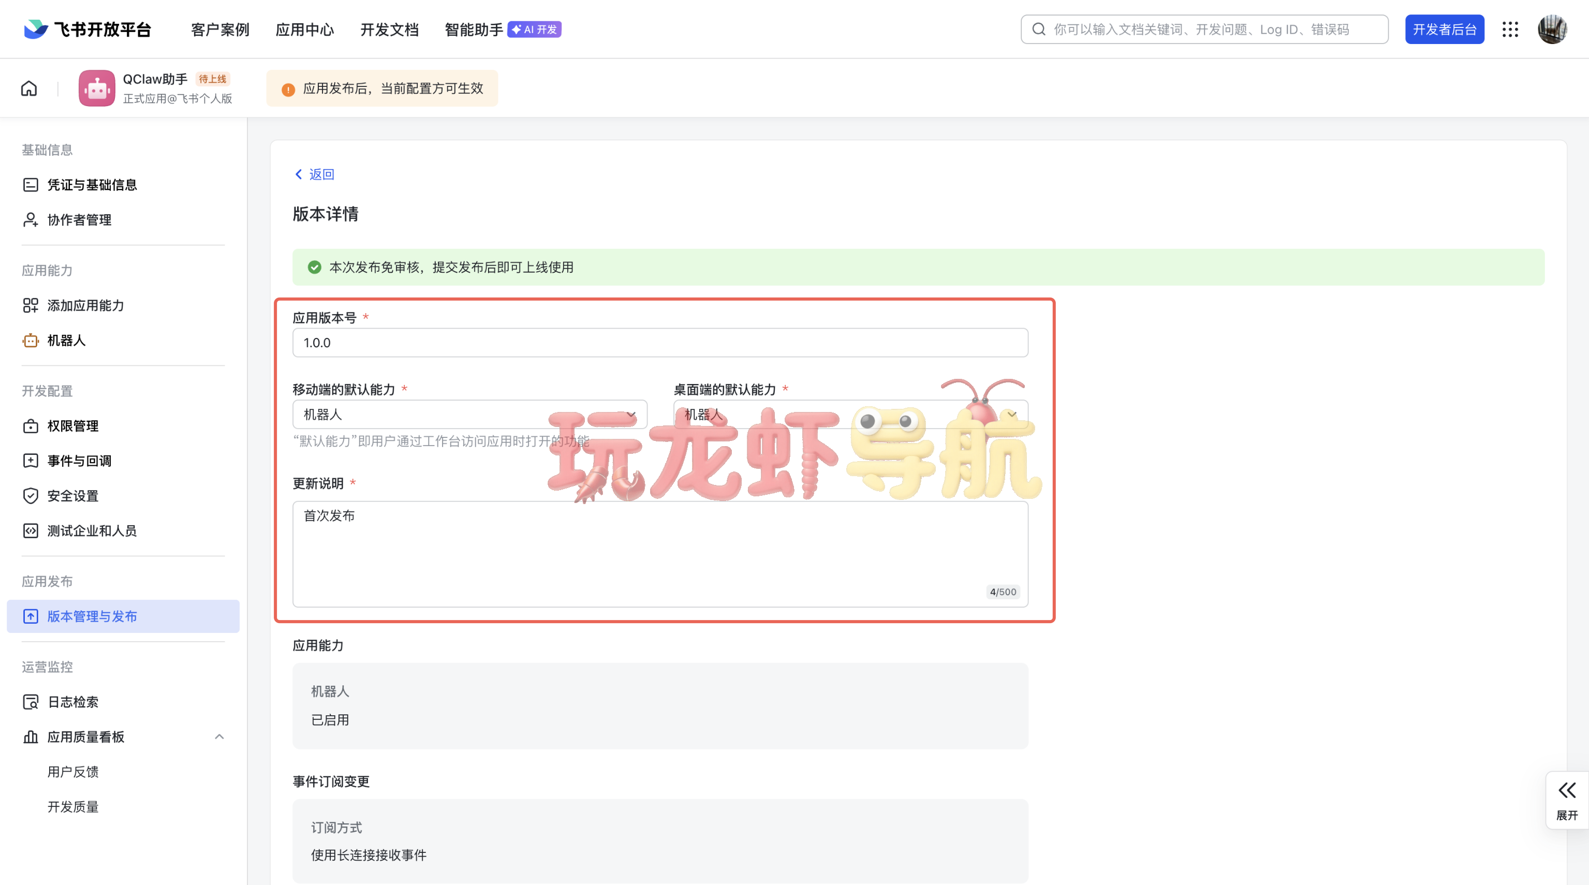This screenshot has width=1589, height=885.
Task: Click the 事件与回调 icon
Action: click(x=30, y=461)
